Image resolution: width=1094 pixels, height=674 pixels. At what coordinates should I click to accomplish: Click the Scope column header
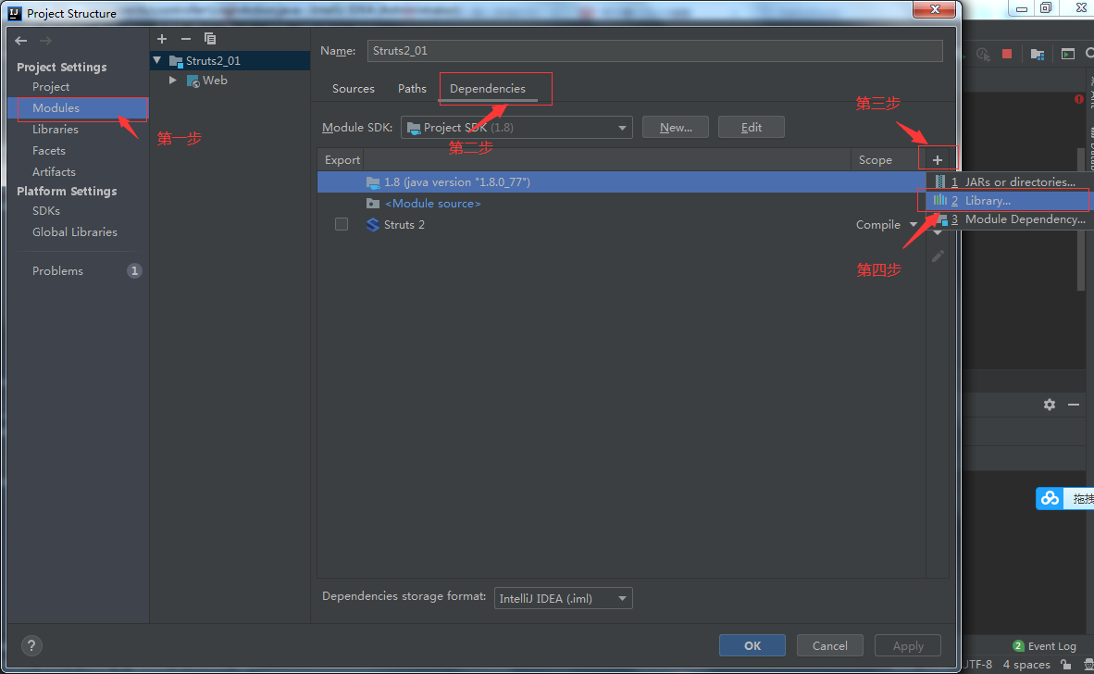875,160
